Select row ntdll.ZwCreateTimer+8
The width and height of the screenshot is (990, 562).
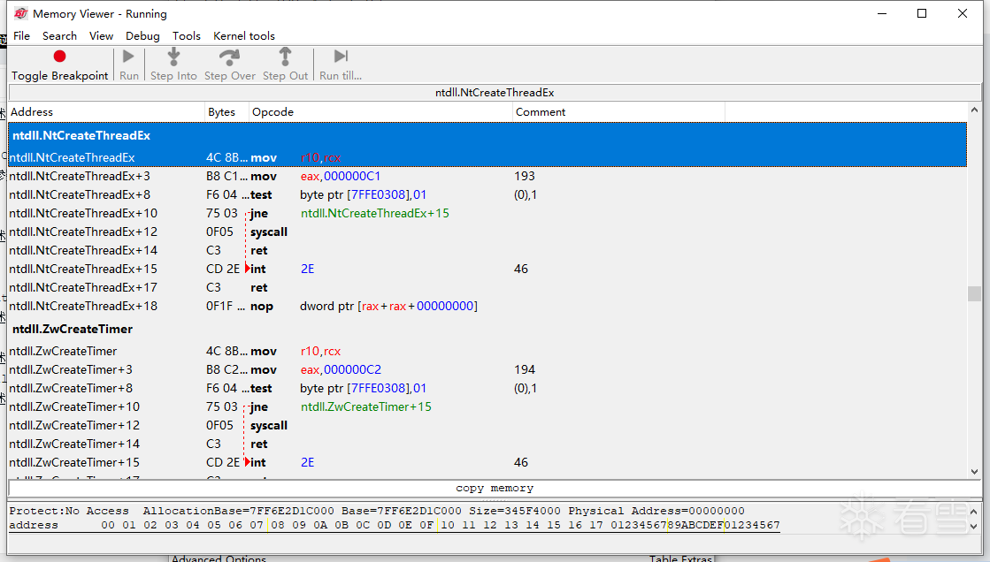click(487, 389)
